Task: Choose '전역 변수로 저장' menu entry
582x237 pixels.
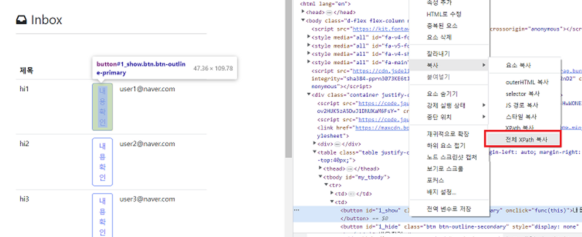Action: point(449,209)
